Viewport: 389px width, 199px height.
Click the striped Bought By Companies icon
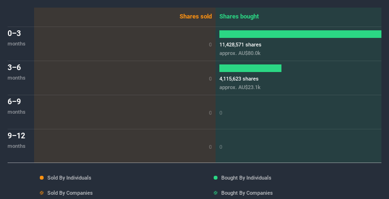[216, 193]
